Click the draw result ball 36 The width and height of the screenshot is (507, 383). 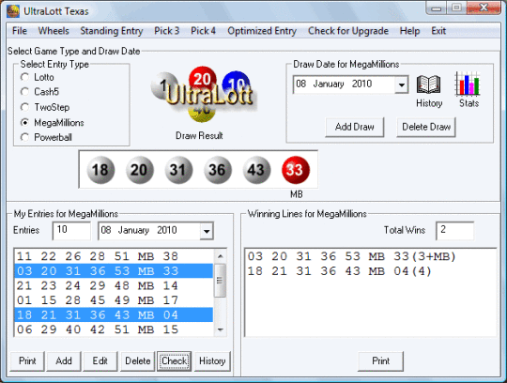(x=218, y=170)
